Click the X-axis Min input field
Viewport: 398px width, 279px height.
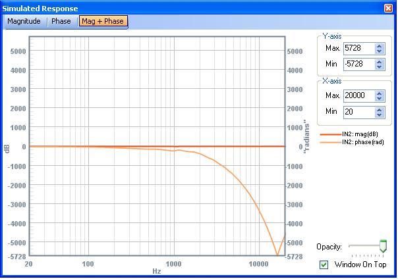(x=358, y=112)
